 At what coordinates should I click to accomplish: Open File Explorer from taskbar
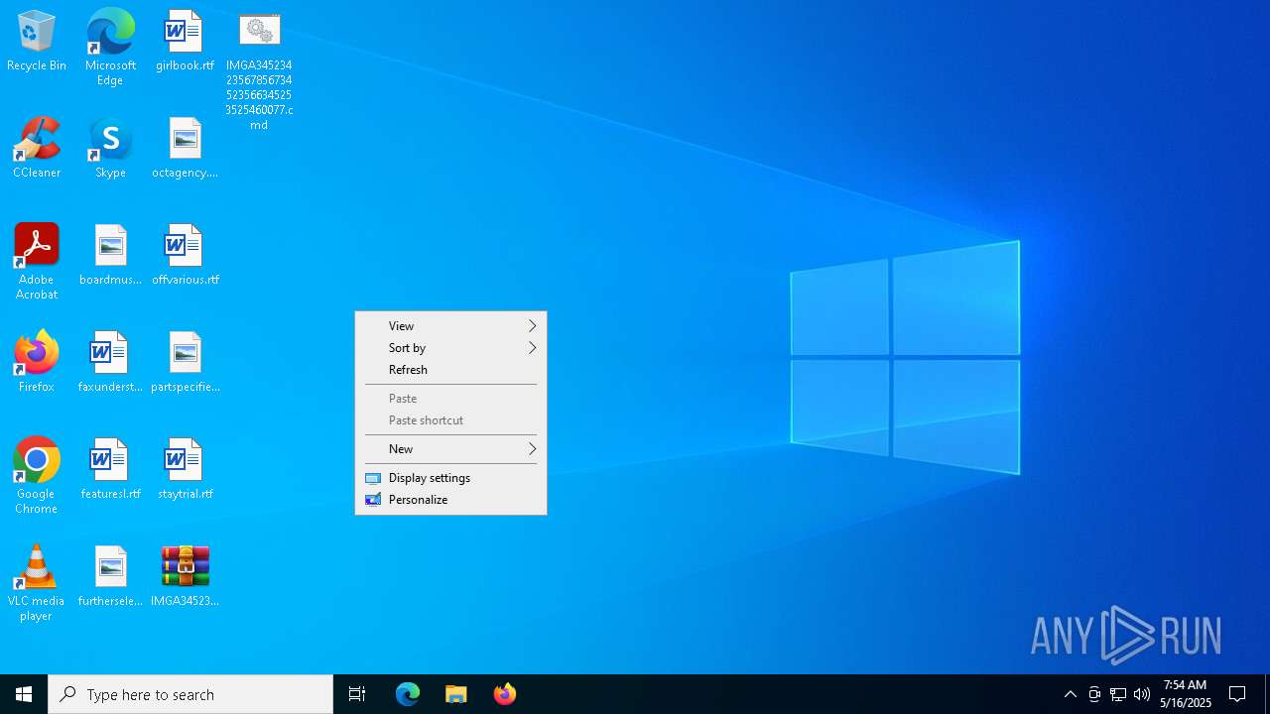click(456, 694)
